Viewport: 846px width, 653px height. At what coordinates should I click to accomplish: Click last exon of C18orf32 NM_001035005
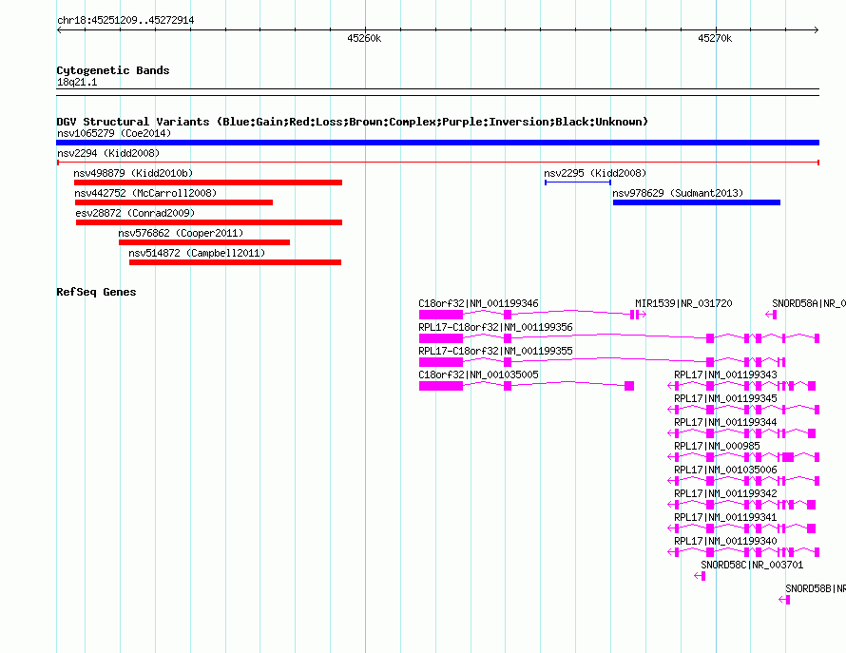(x=629, y=386)
